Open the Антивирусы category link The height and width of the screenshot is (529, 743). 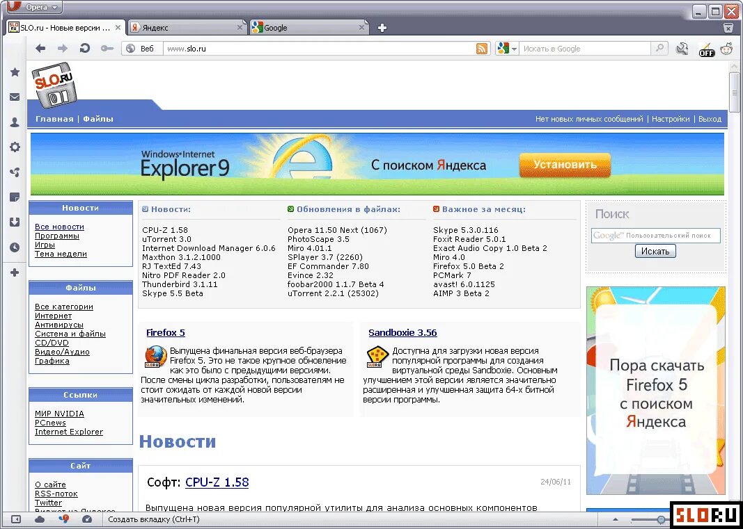click(x=58, y=325)
